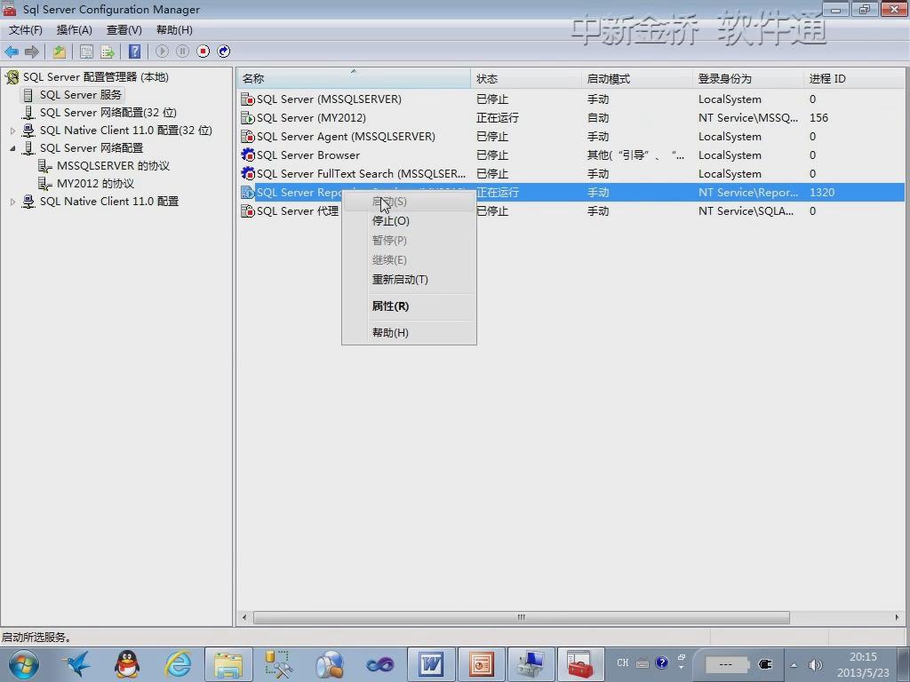910x682 pixels.
Task: Open the 查看(V) menu
Action: click(x=124, y=30)
